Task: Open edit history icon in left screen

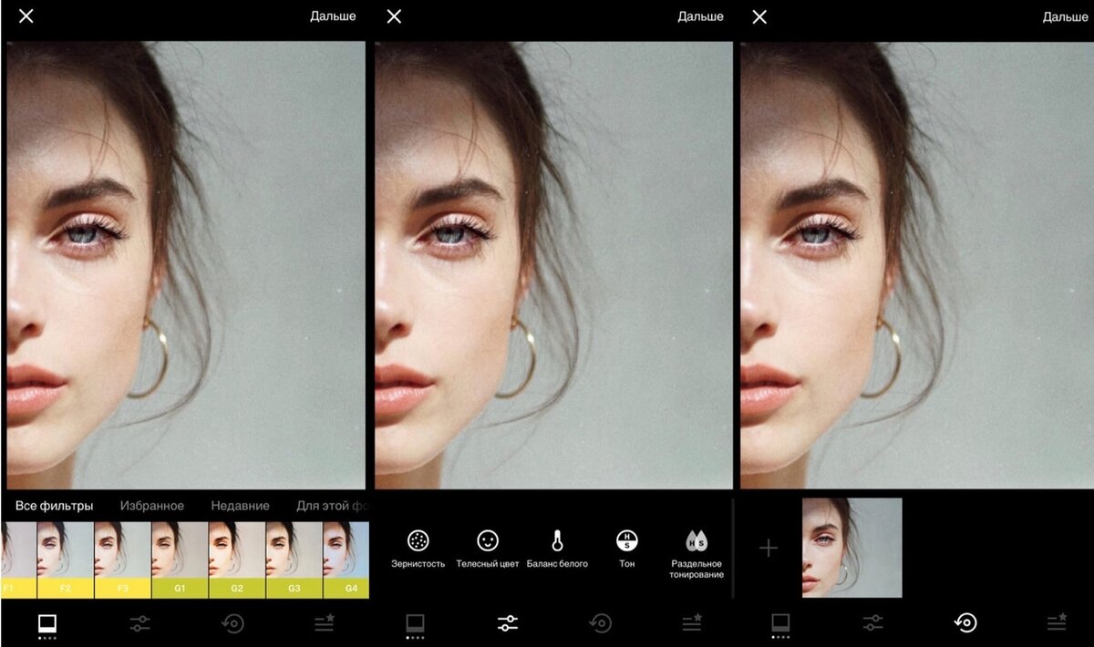Action: (x=232, y=624)
